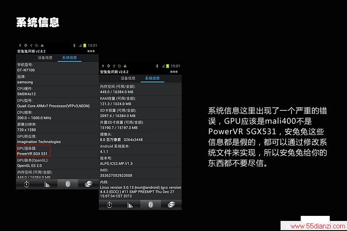The height and width of the screenshot is (231, 347).
Task: Select 15190.7 / 15197.0 MB external SD value
Action: (x=119, y=128)
